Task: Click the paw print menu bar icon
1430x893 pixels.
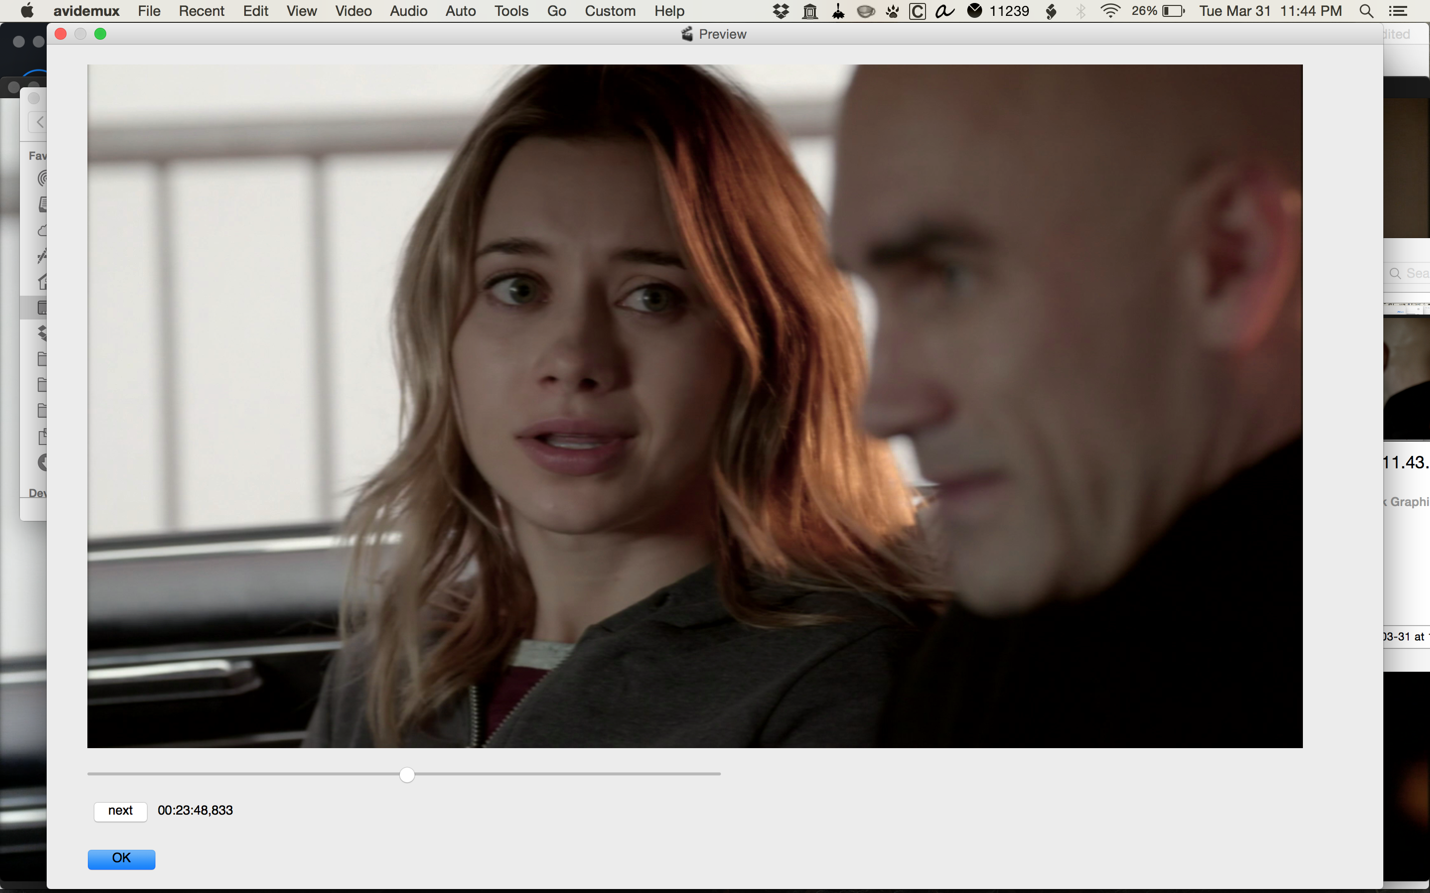Action: coord(892,10)
